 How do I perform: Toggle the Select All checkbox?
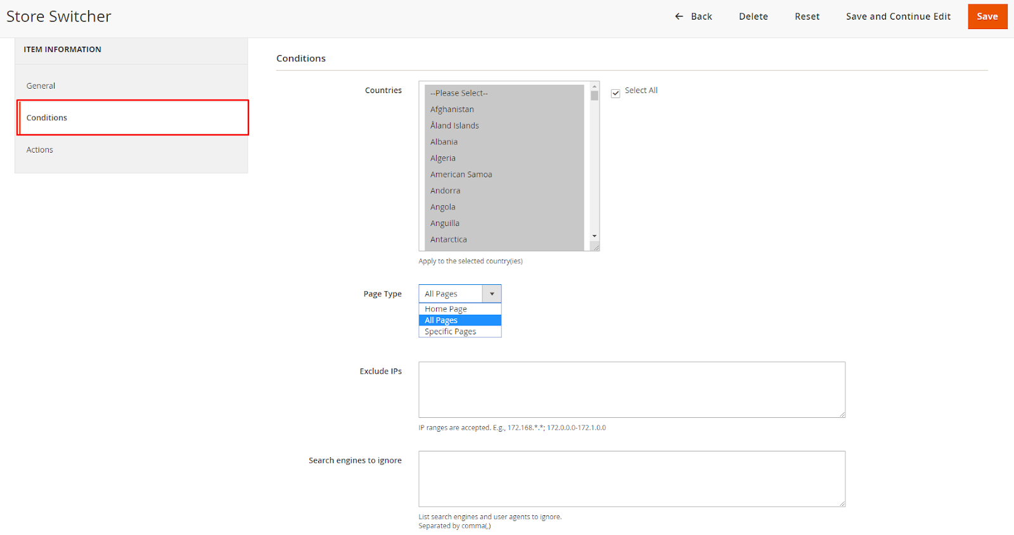point(615,93)
